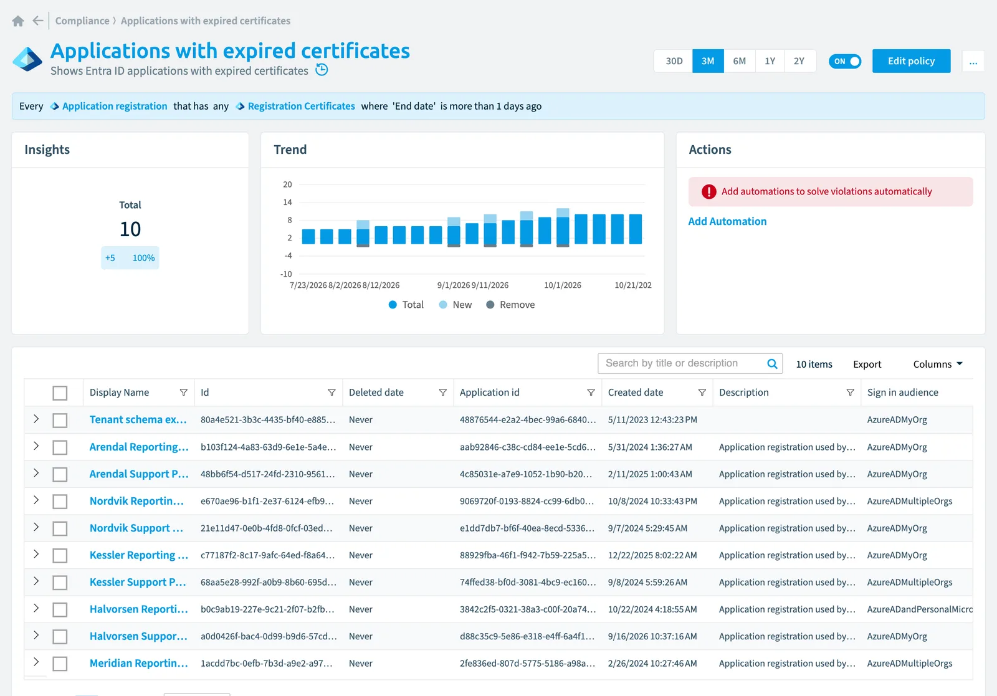Open filter for Application id column

point(591,393)
